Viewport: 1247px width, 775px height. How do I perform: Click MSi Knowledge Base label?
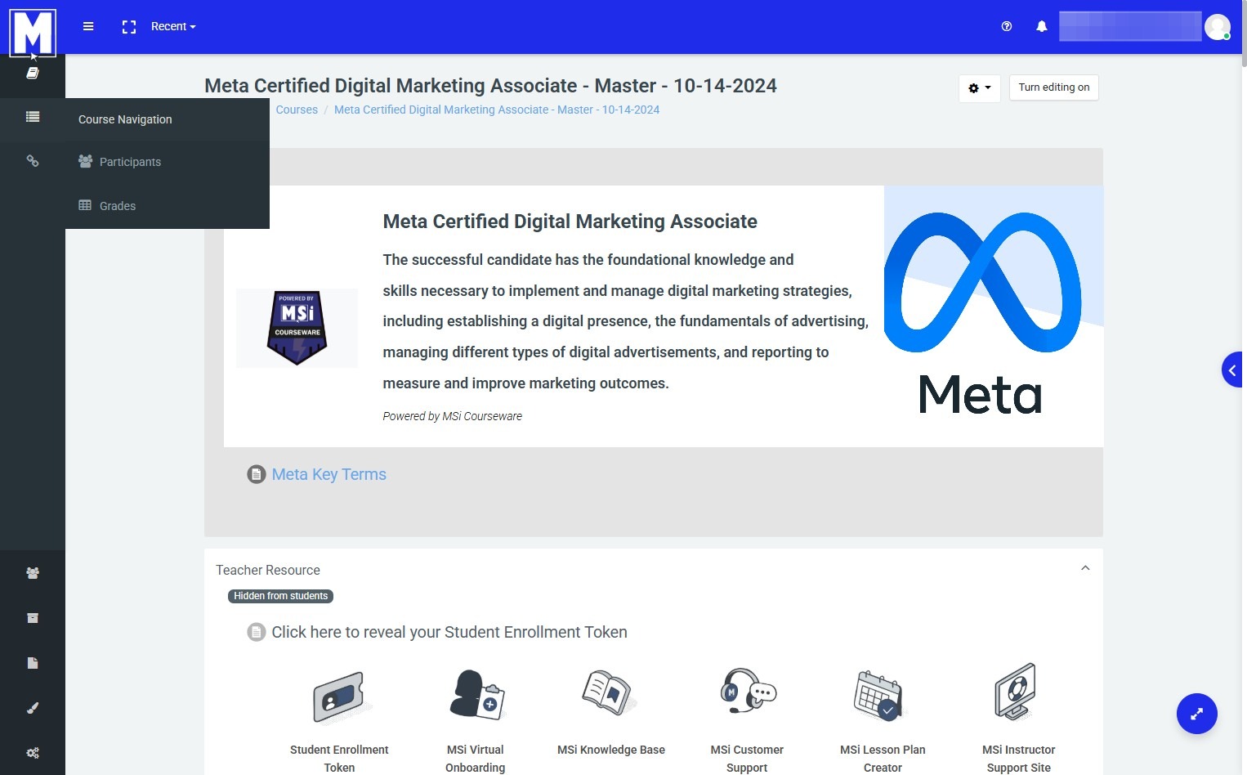[611, 750]
